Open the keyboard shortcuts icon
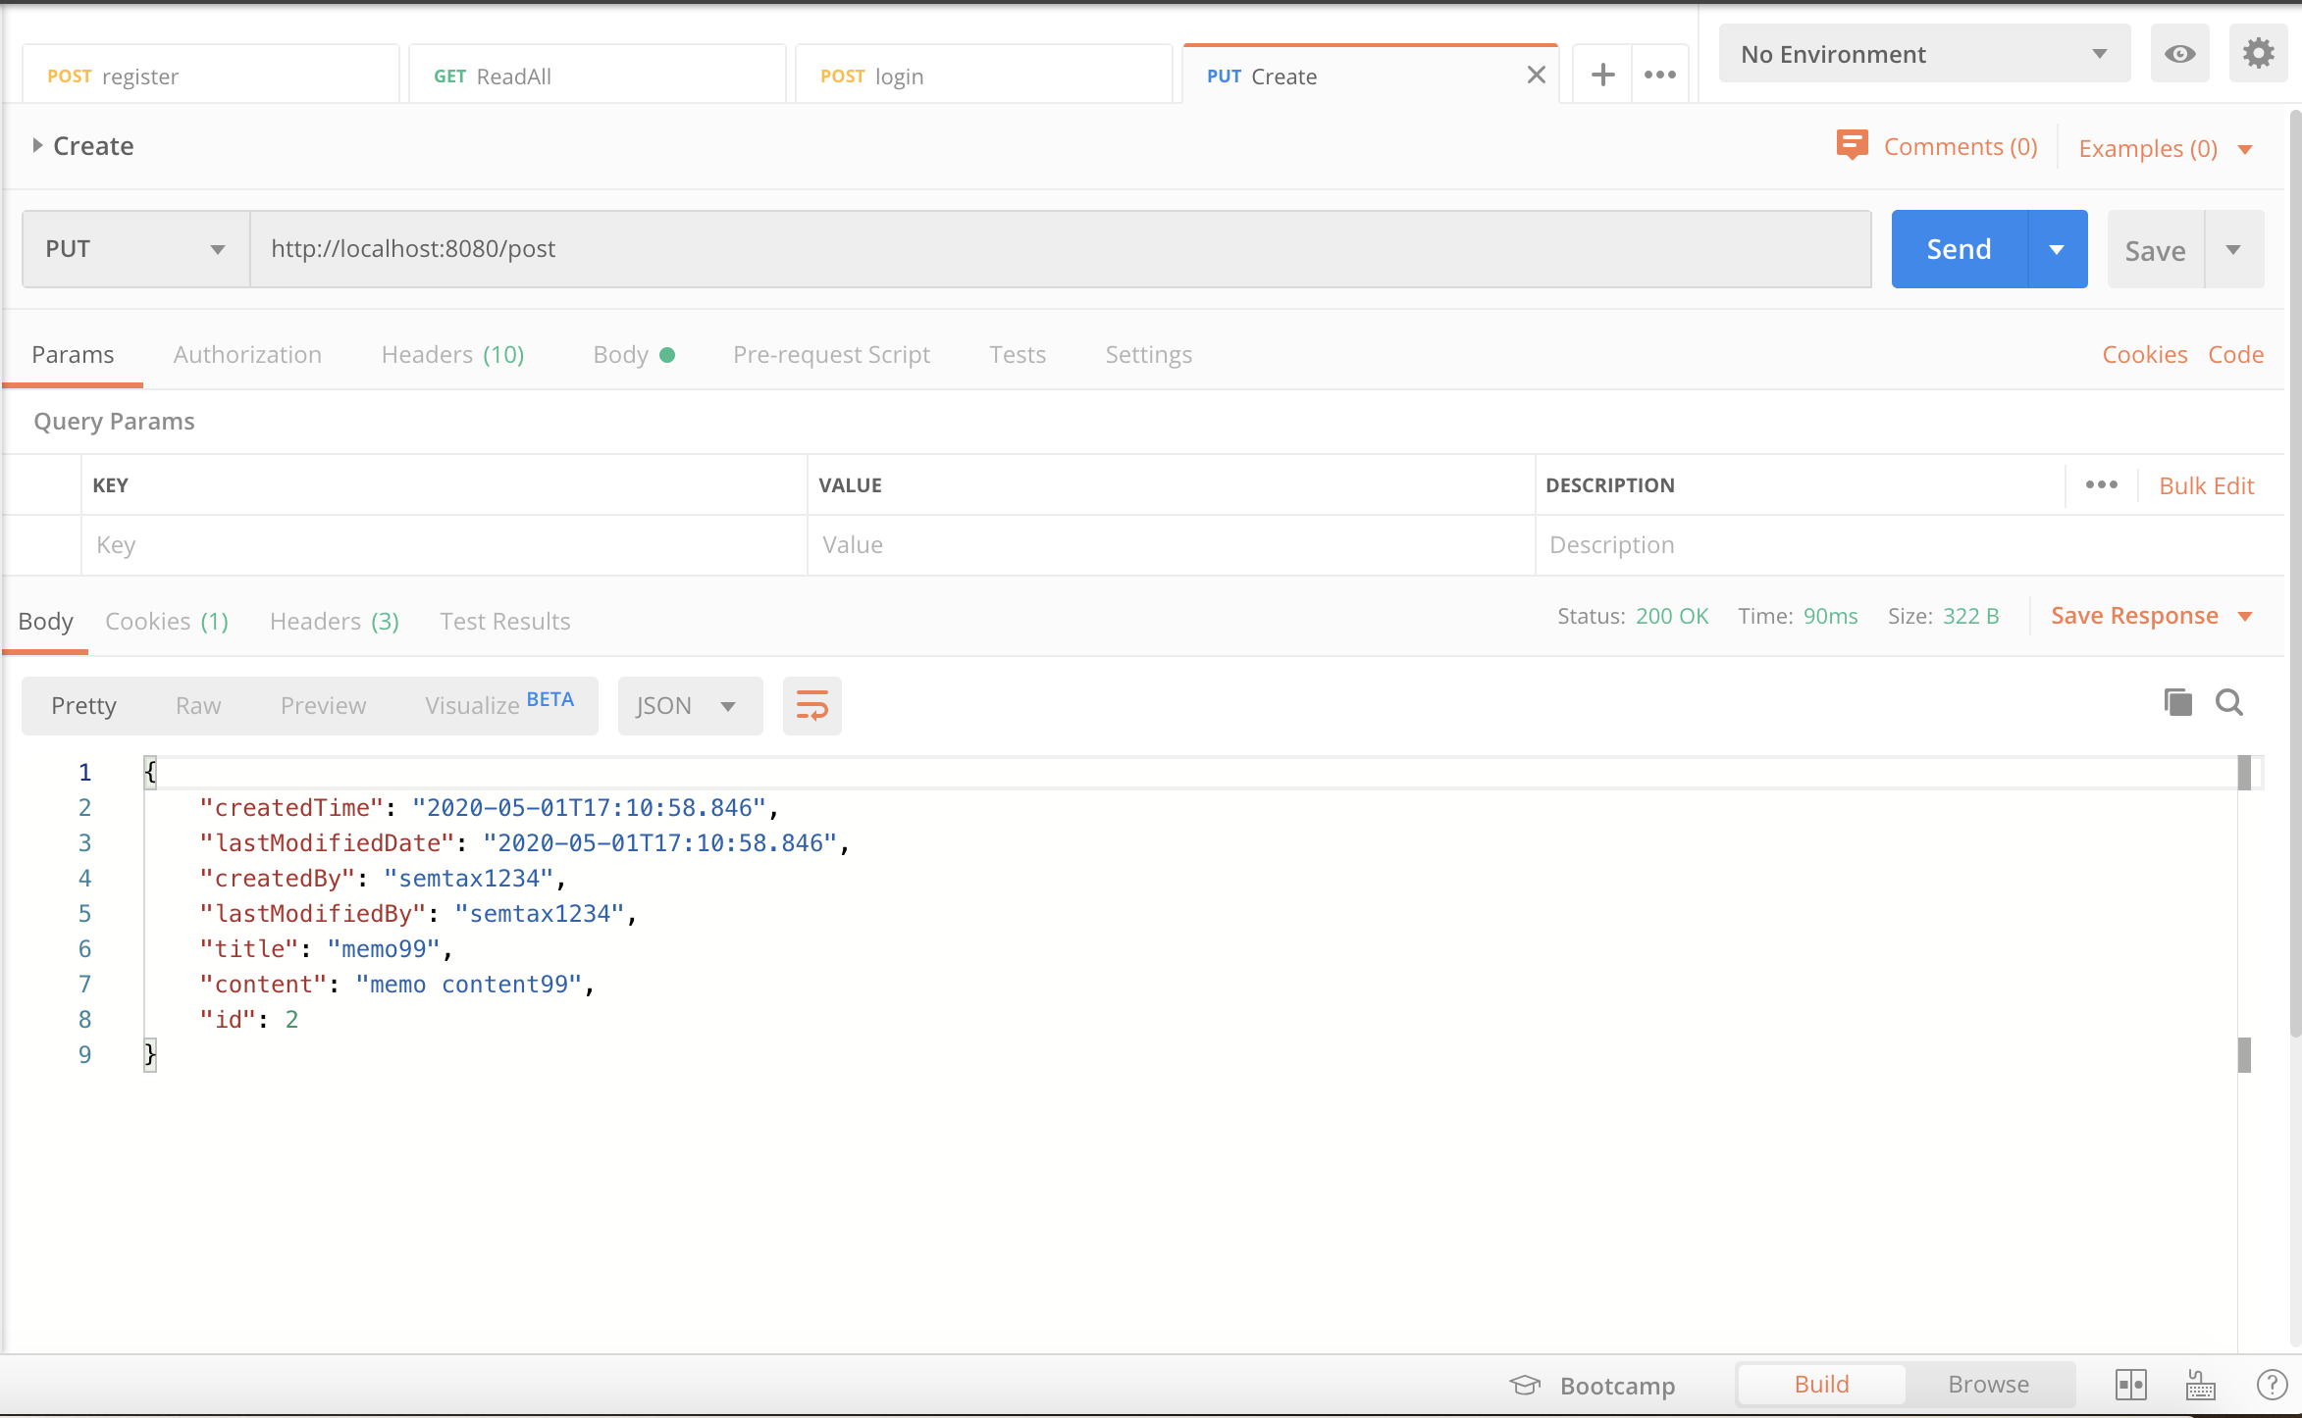Image resolution: width=2302 pixels, height=1418 pixels. [x=2201, y=1385]
